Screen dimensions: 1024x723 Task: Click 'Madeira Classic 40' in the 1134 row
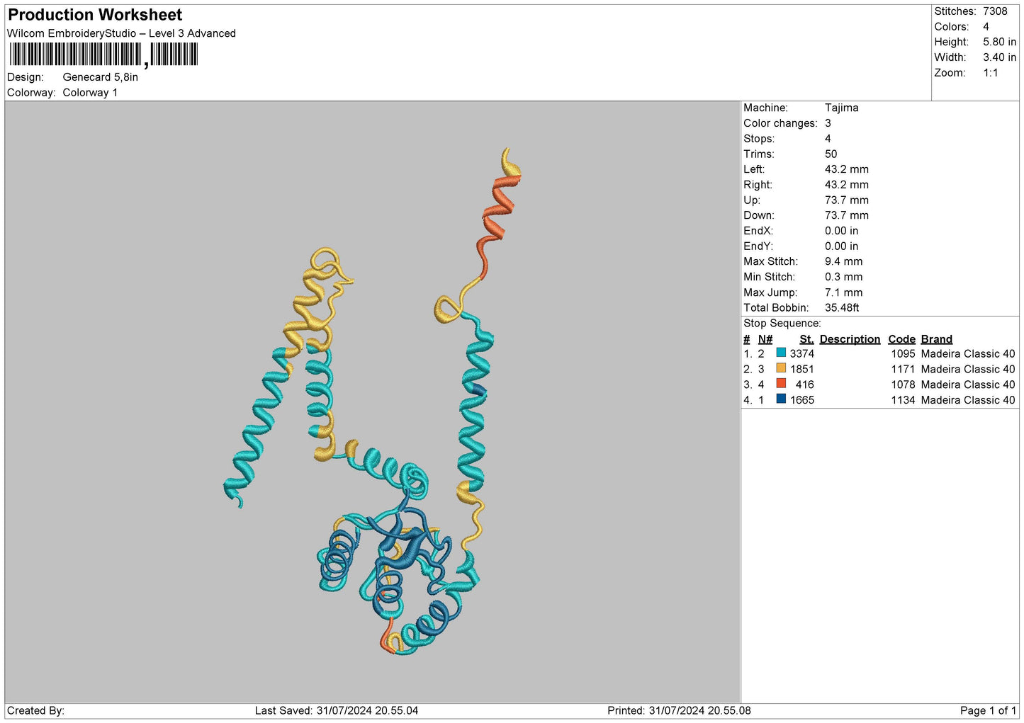(x=968, y=401)
